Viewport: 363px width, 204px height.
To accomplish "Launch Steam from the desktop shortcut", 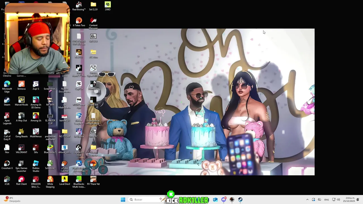I will [x=7, y=101].
